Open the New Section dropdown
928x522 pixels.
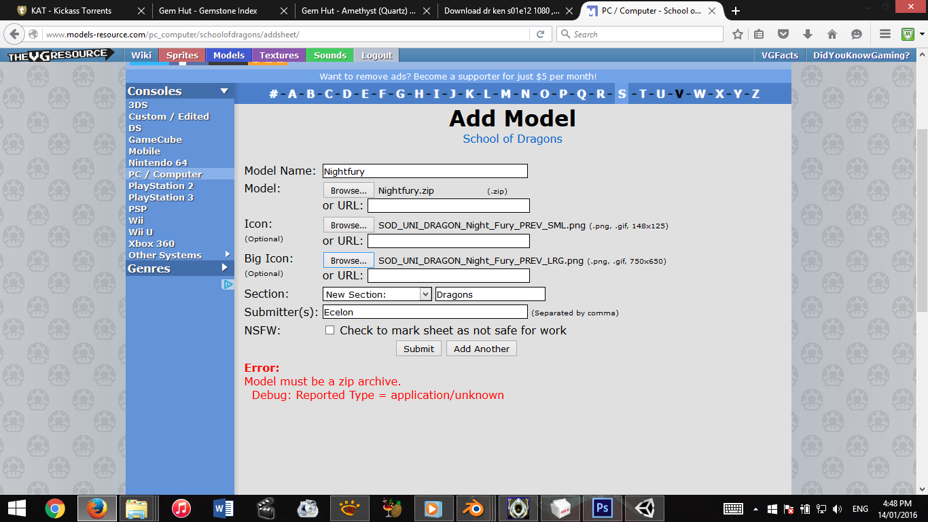click(377, 294)
